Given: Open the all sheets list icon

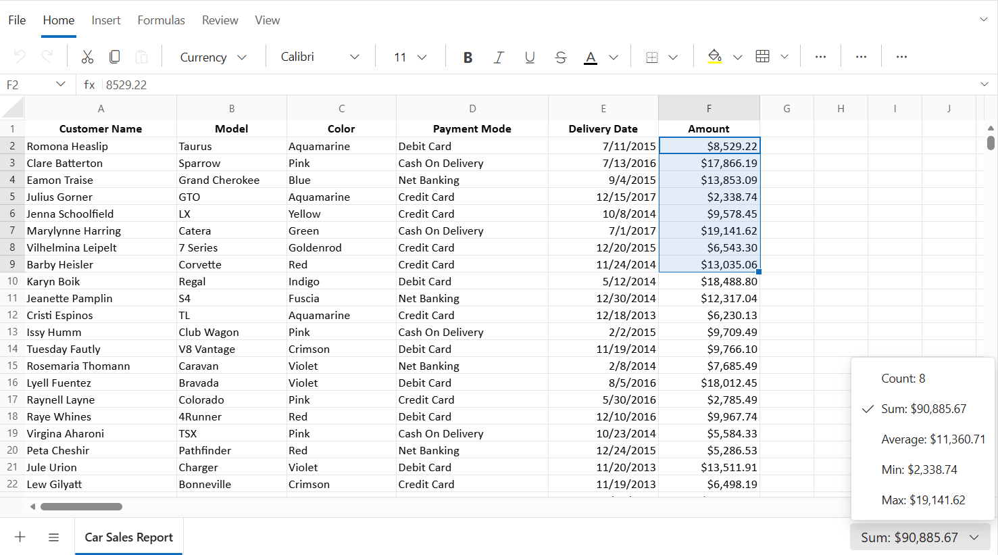Looking at the screenshot, I should (x=53, y=537).
